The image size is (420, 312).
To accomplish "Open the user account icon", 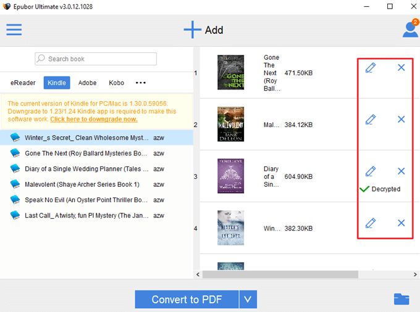I will click(410, 30).
